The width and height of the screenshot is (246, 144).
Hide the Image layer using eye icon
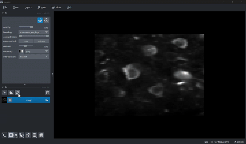(10, 100)
